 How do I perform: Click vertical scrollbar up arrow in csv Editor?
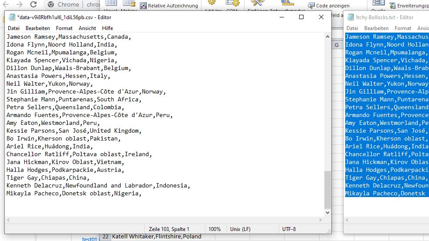click(x=327, y=37)
